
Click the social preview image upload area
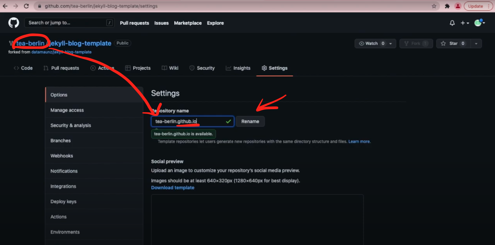[257, 220]
